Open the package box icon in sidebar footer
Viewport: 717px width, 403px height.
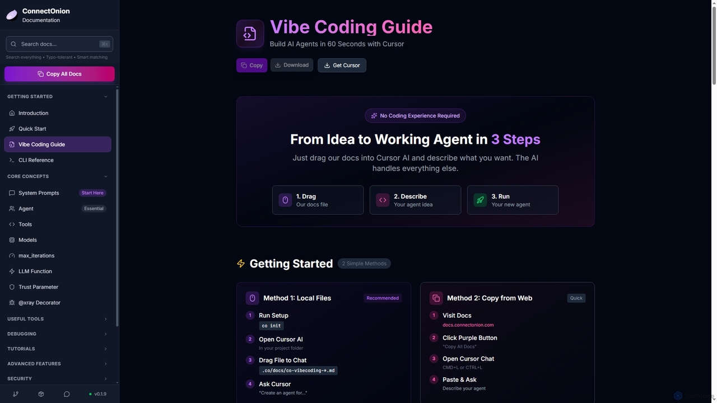click(x=41, y=394)
